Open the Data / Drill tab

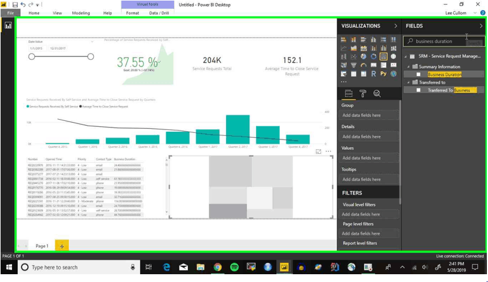pos(159,13)
